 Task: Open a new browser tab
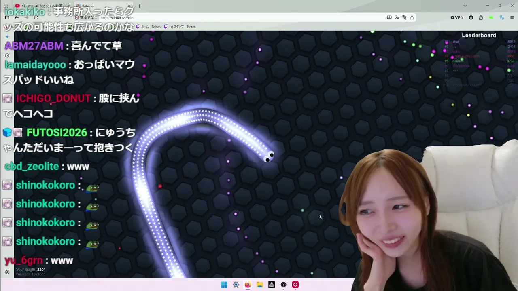[x=139, y=6]
